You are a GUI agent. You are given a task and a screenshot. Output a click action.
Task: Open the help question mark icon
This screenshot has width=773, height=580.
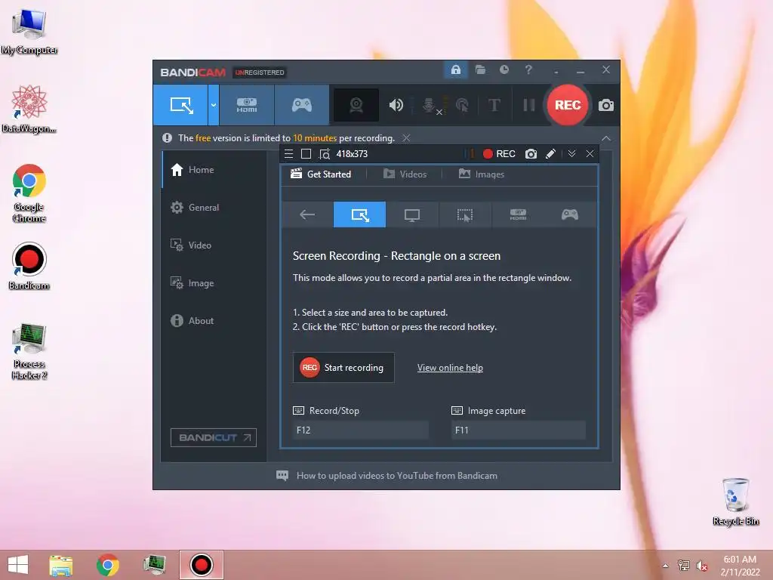(x=528, y=69)
